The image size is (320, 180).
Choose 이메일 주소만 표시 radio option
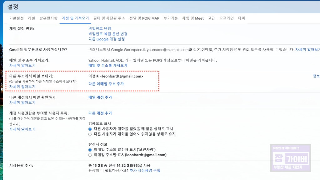(90, 155)
